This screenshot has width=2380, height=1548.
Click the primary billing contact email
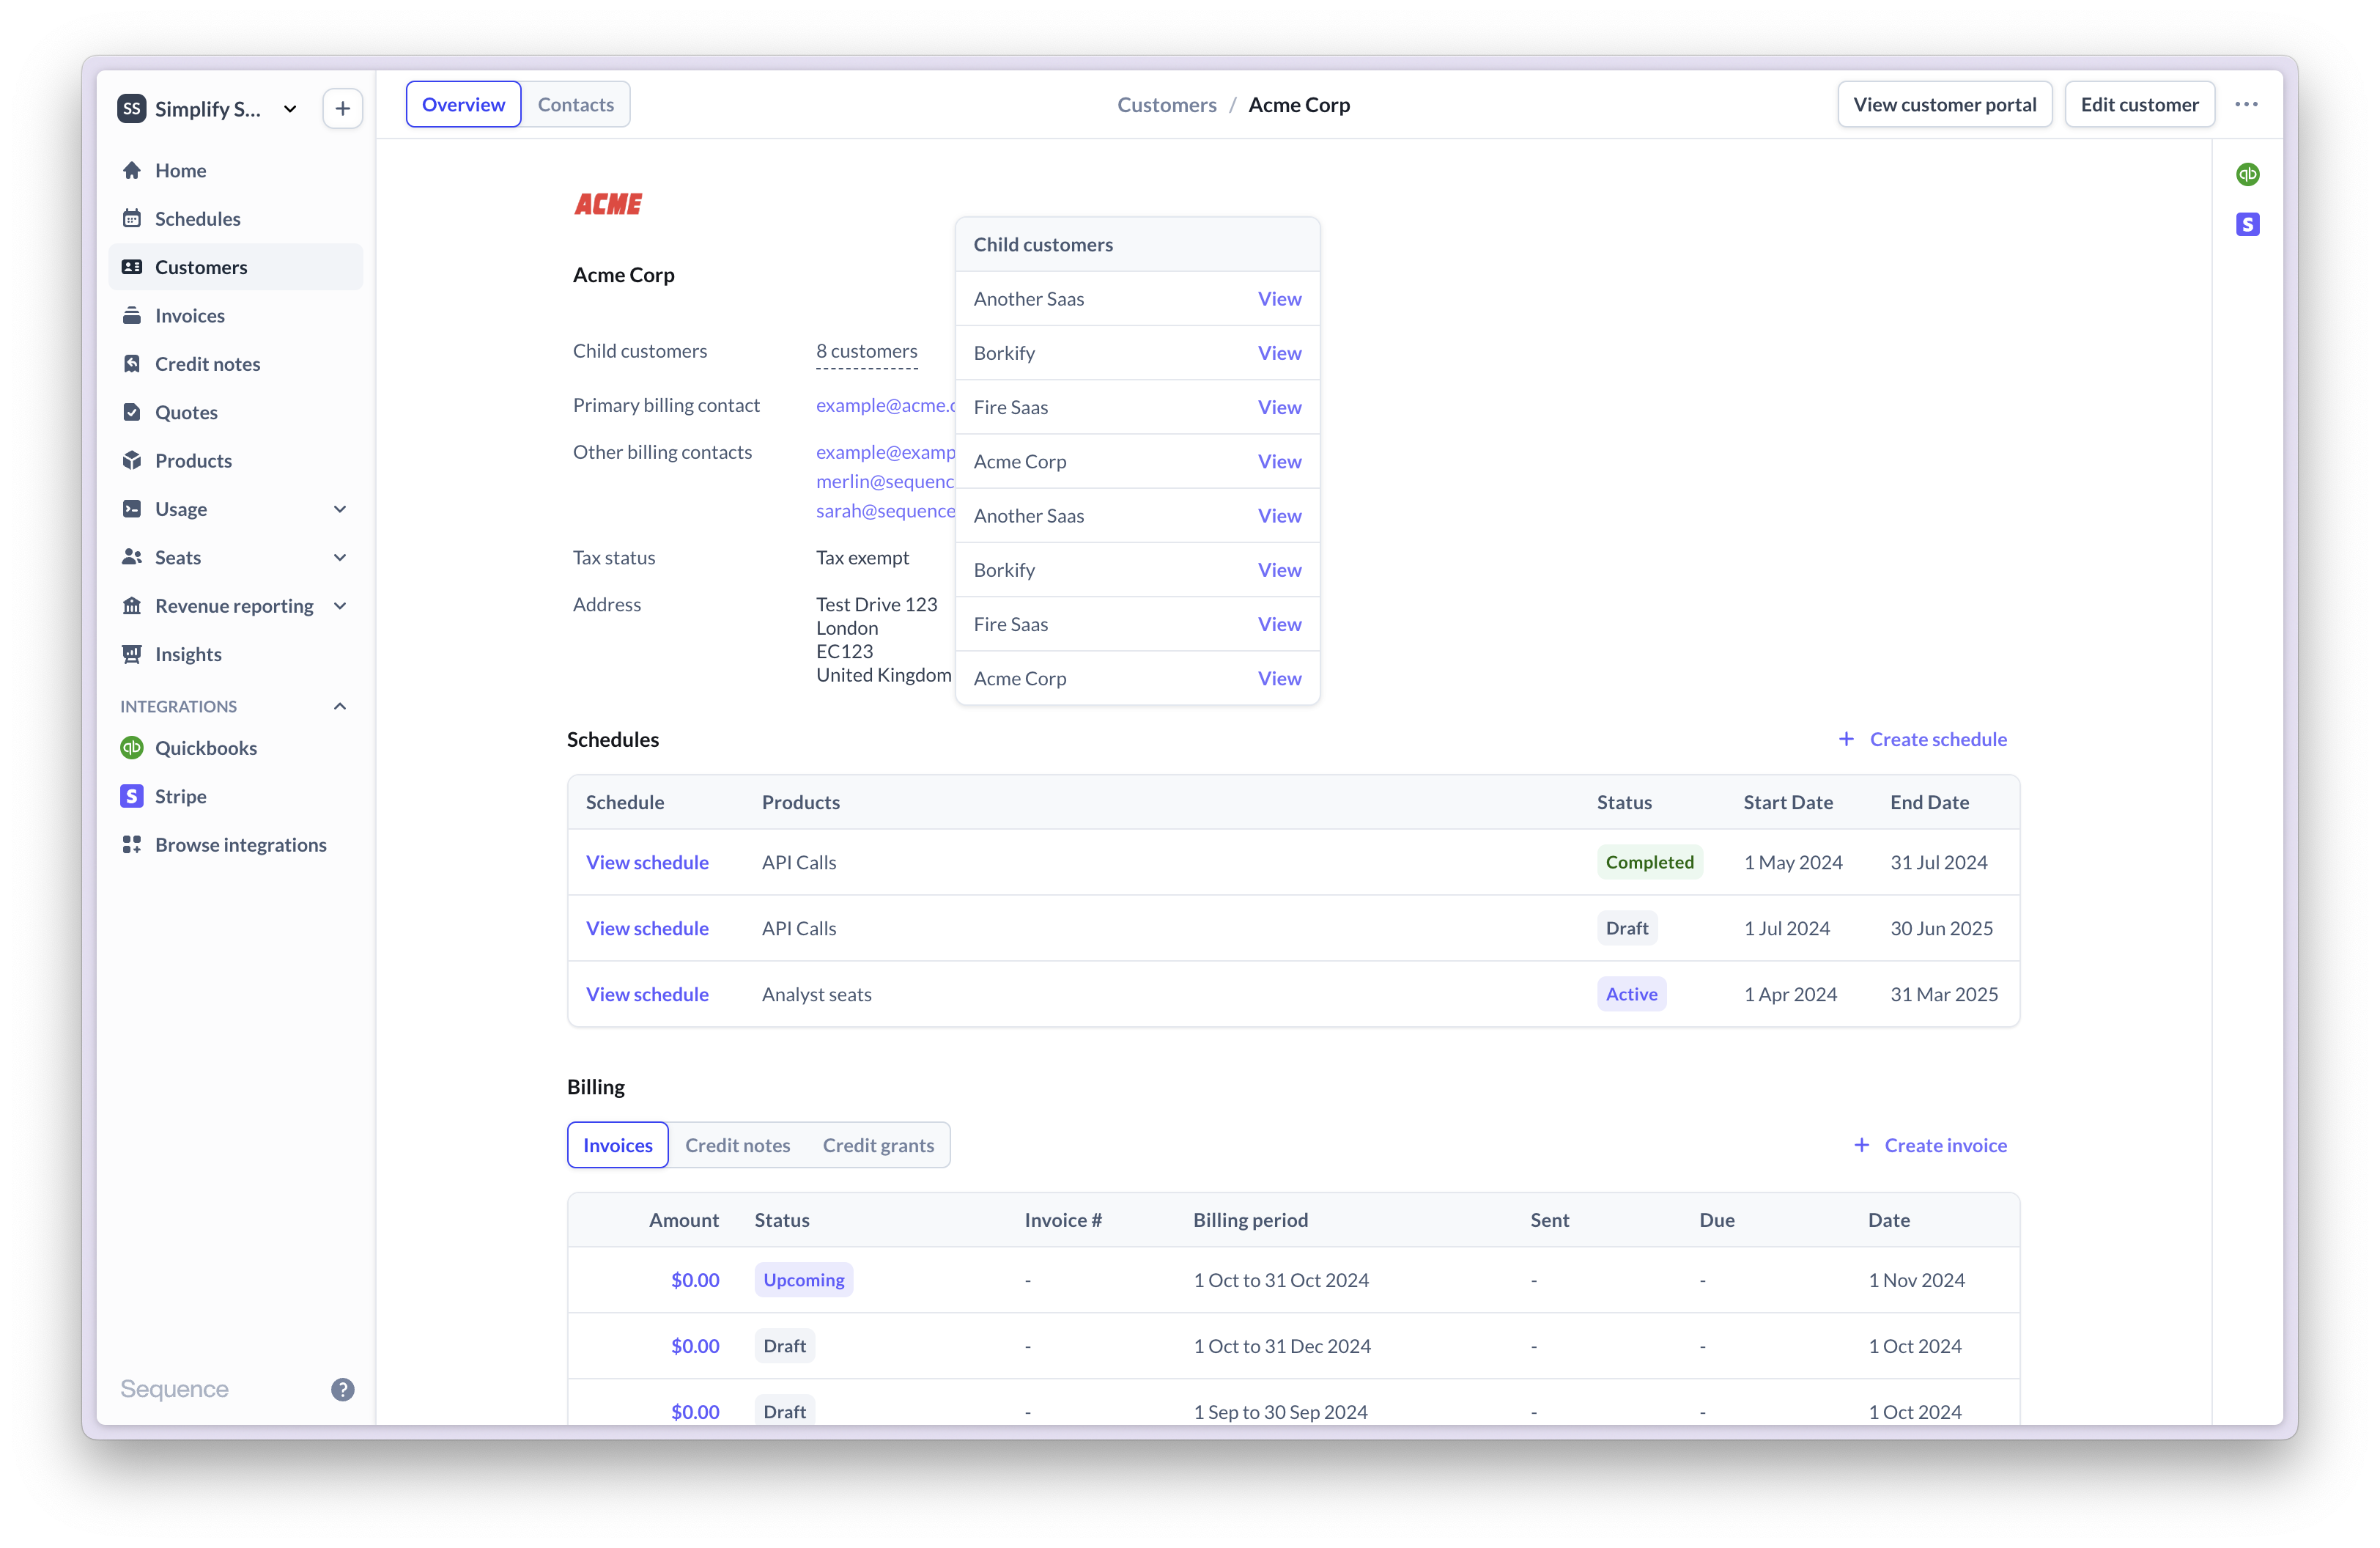(x=885, y=405)
